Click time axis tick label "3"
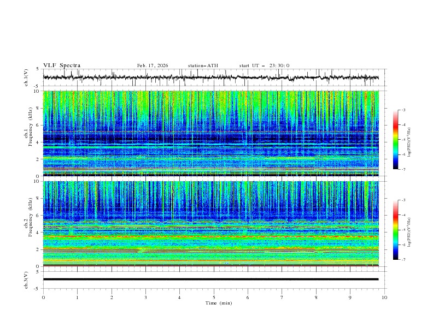 tap(145, 297)
